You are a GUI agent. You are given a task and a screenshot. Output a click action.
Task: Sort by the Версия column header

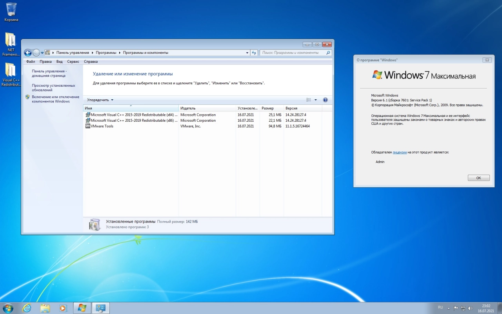coord(302,108)
